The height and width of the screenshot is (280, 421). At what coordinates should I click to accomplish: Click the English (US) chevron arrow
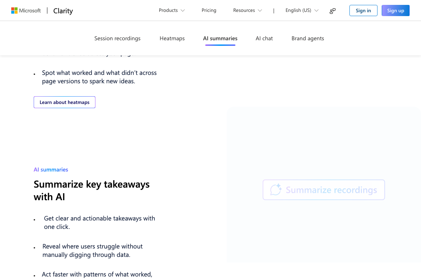point(316,10)
